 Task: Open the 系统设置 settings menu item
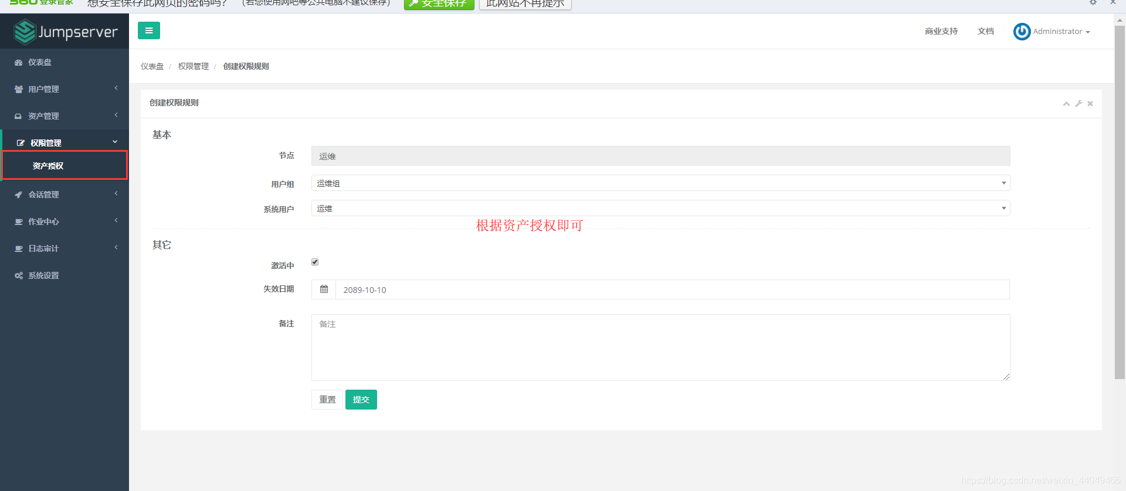[x=65, y=275]
